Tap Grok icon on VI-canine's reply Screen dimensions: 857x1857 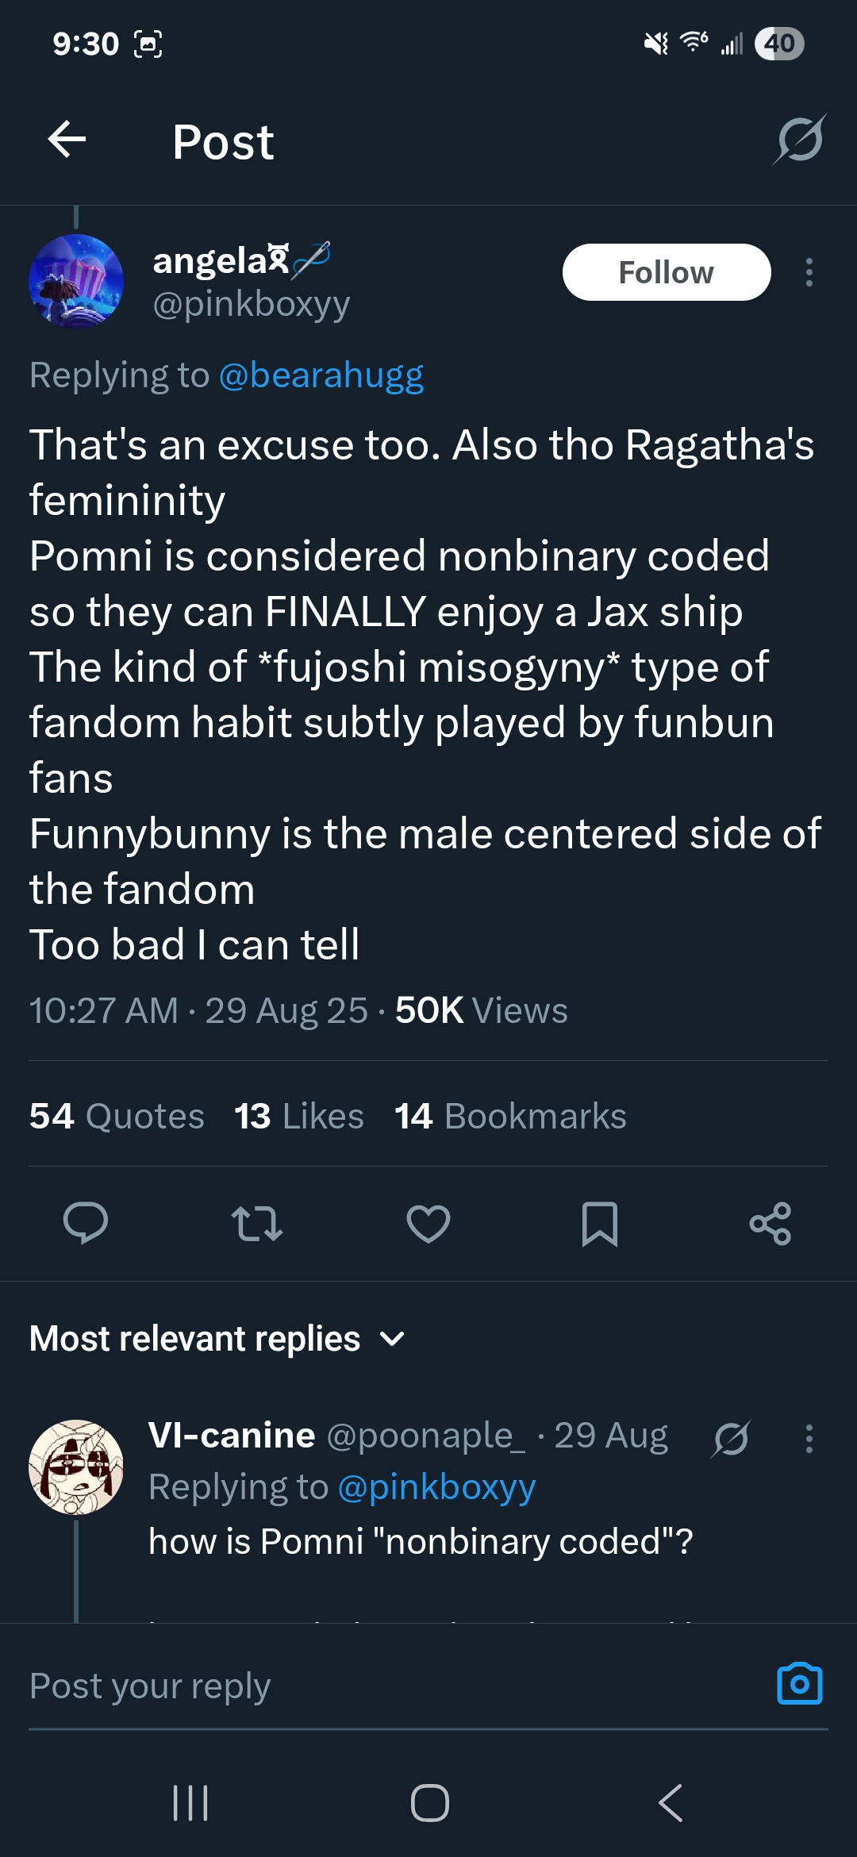point(731,1438)
